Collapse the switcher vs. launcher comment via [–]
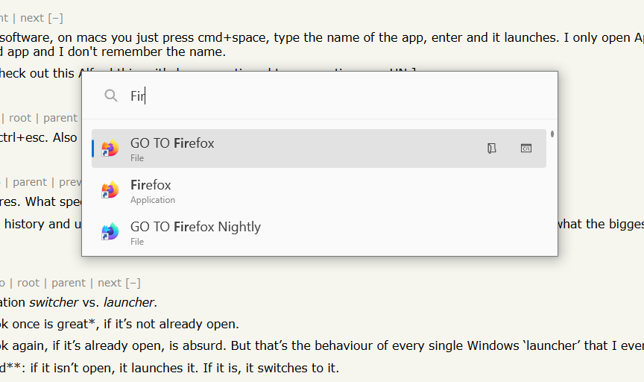Viewport: 644px width, 382px height. click(x=133, y=283)
